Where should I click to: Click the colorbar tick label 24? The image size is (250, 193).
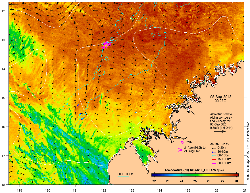point(182,181)
